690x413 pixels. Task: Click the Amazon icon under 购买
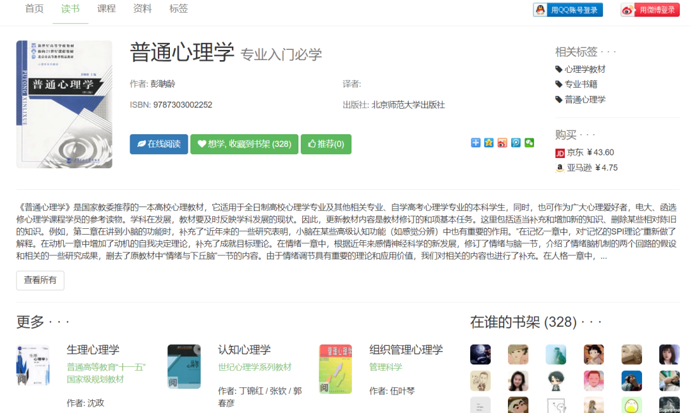(560, 168)
